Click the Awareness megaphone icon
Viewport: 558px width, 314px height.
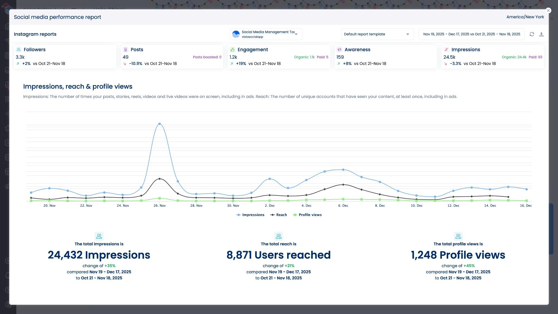pos(339,49)
